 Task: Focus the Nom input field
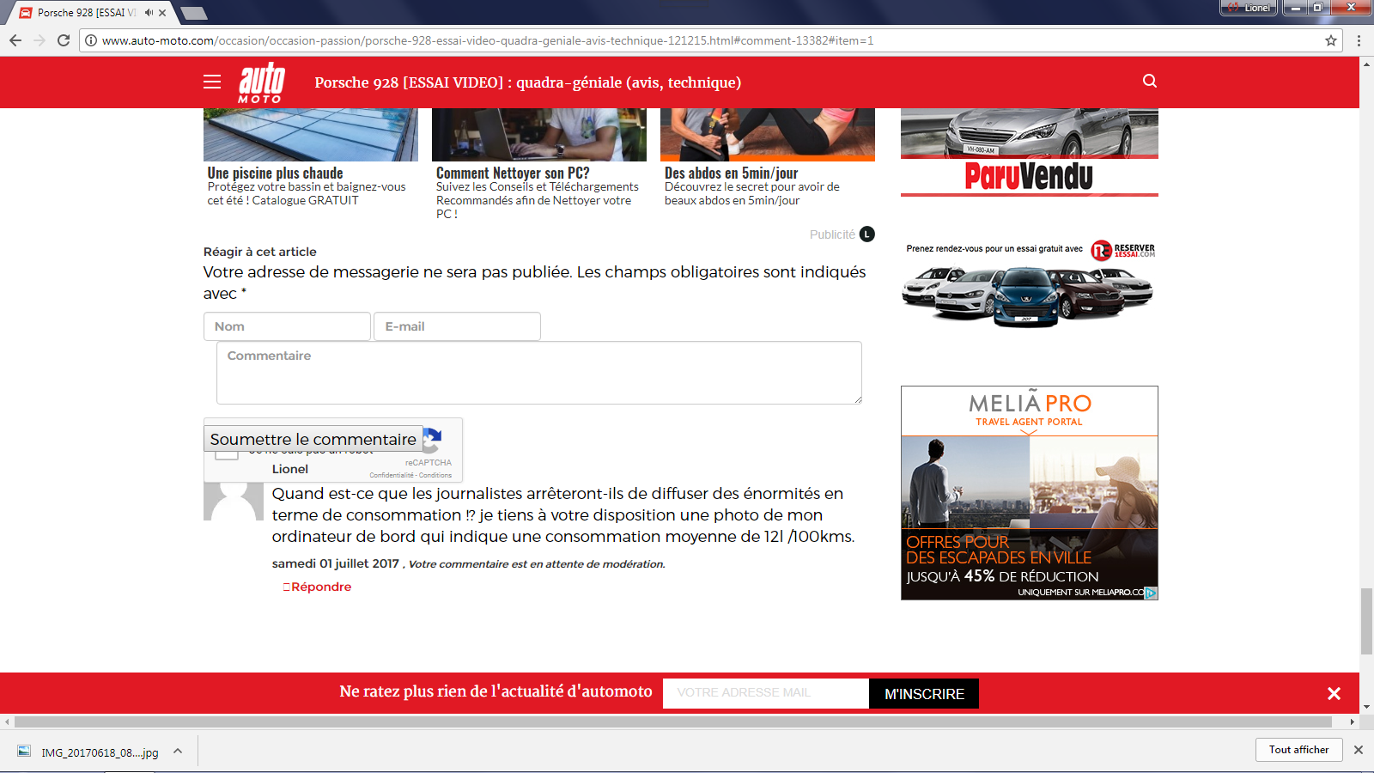pyautogui.click(x=287, y=326)
